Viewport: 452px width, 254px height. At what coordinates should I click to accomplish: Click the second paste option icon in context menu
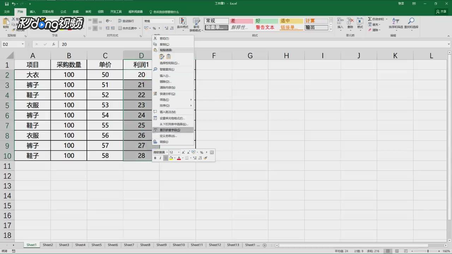[x=168, y=56]
